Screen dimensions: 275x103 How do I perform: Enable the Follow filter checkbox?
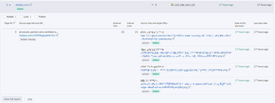[36, 16]
